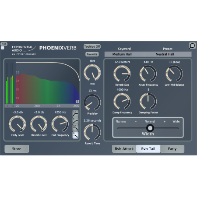197x197 pixels.
Task: Click the Out Frequency knob
Action: pyautogui.click(x=60, y=124)
